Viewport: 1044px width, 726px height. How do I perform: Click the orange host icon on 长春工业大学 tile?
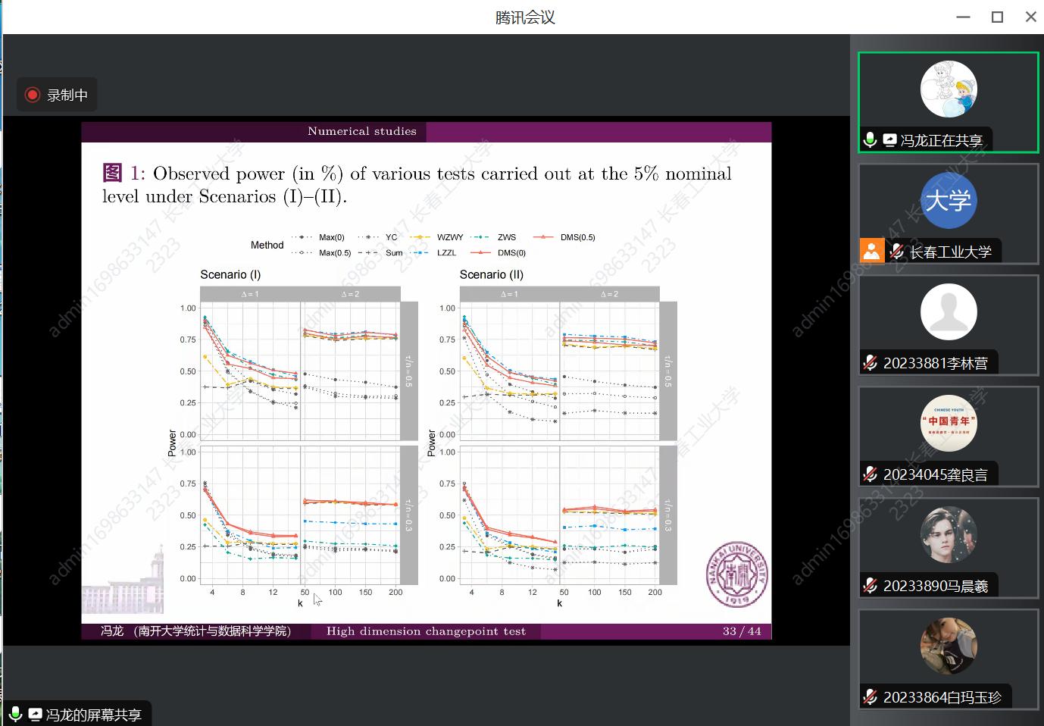click(x=871, y=251)
